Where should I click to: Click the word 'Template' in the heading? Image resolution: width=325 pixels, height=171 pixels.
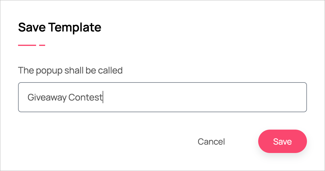point(75,27)
